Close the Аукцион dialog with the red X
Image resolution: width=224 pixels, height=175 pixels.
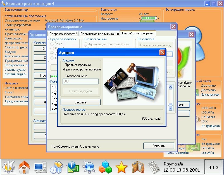(x=162, y=53)
